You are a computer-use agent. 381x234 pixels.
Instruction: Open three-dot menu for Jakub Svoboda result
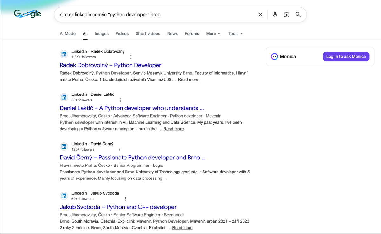[125, 199]
